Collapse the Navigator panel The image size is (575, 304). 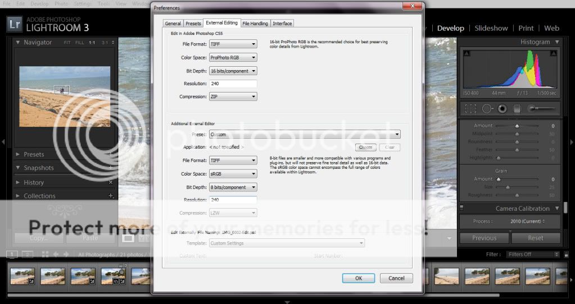click(17, 43)
